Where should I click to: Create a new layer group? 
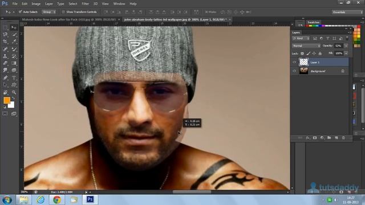coord(329,138)
